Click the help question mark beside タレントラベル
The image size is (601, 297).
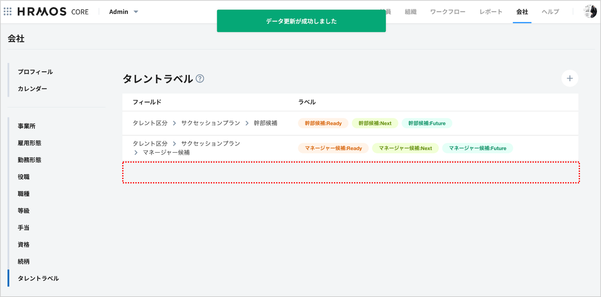click(x=200, y=79)
